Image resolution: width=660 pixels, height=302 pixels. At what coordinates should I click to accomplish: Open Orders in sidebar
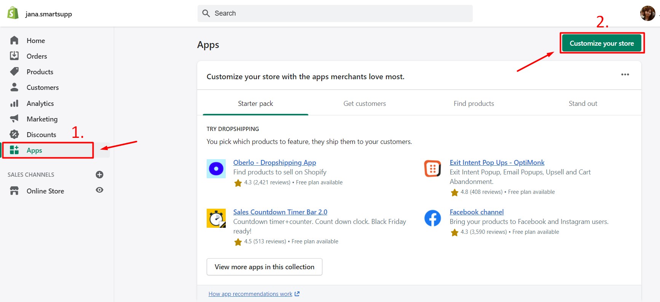(37, 56)
